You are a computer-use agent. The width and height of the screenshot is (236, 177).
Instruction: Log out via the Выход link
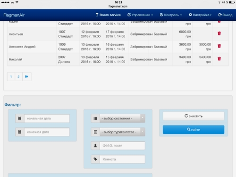tap(225, 15)
